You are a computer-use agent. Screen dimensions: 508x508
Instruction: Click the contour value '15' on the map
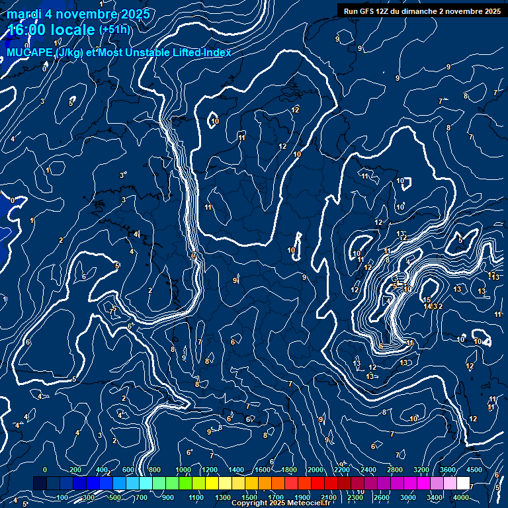(x=427, y=300)
